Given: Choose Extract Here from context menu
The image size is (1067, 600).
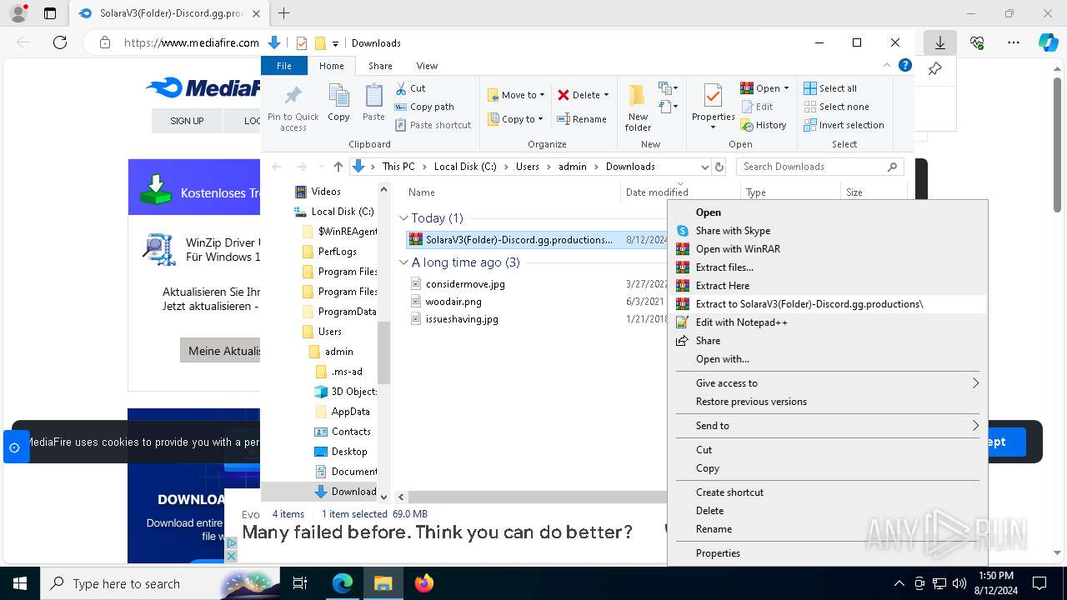Looking at the screenshot, I should 828,286.
